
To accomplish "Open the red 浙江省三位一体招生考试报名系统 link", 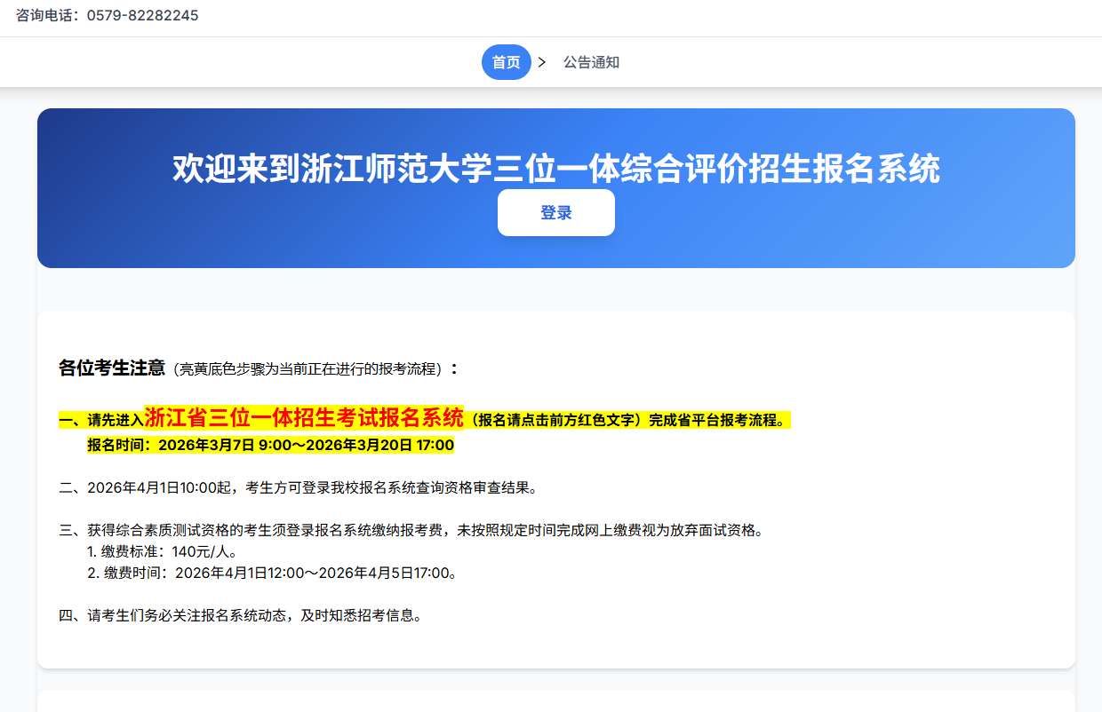I will pos(304,417).
